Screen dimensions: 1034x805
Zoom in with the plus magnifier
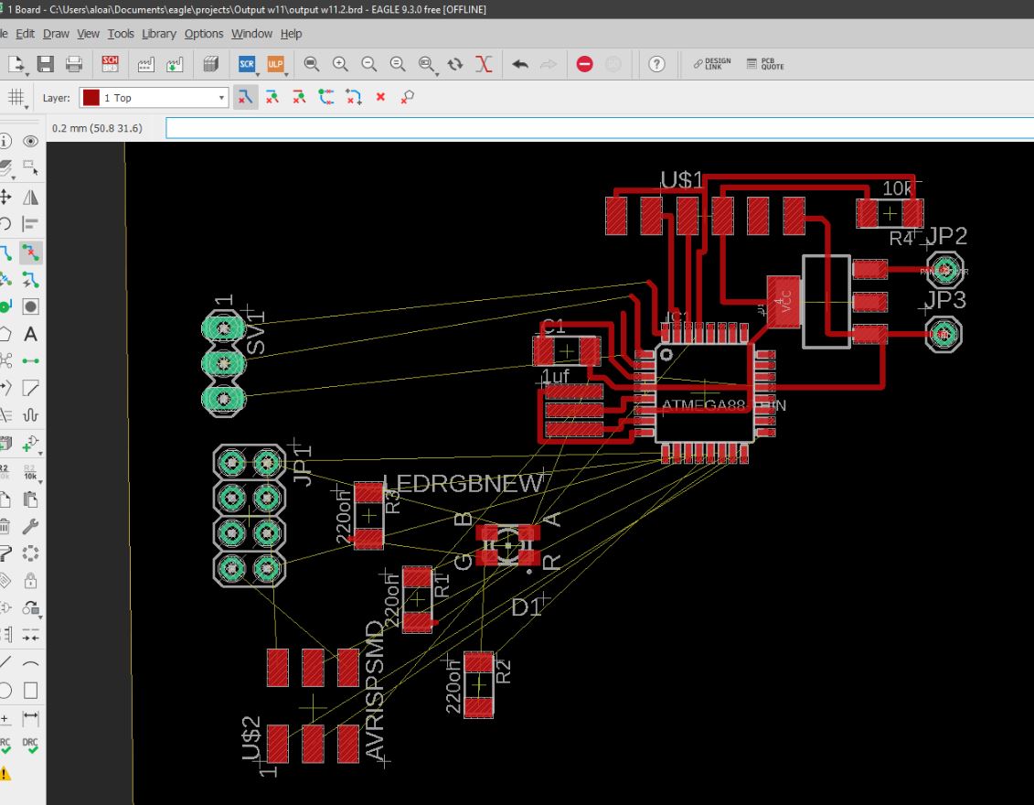click(340, 64)
